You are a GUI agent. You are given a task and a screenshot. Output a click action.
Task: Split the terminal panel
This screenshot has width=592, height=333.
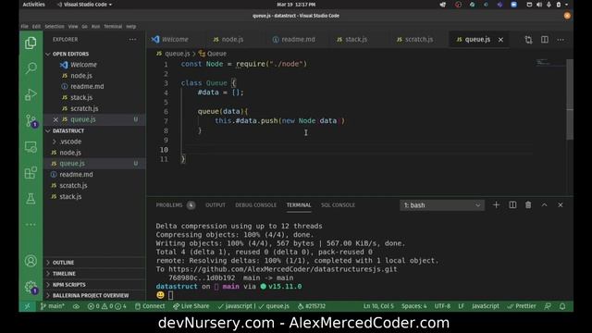512,204
